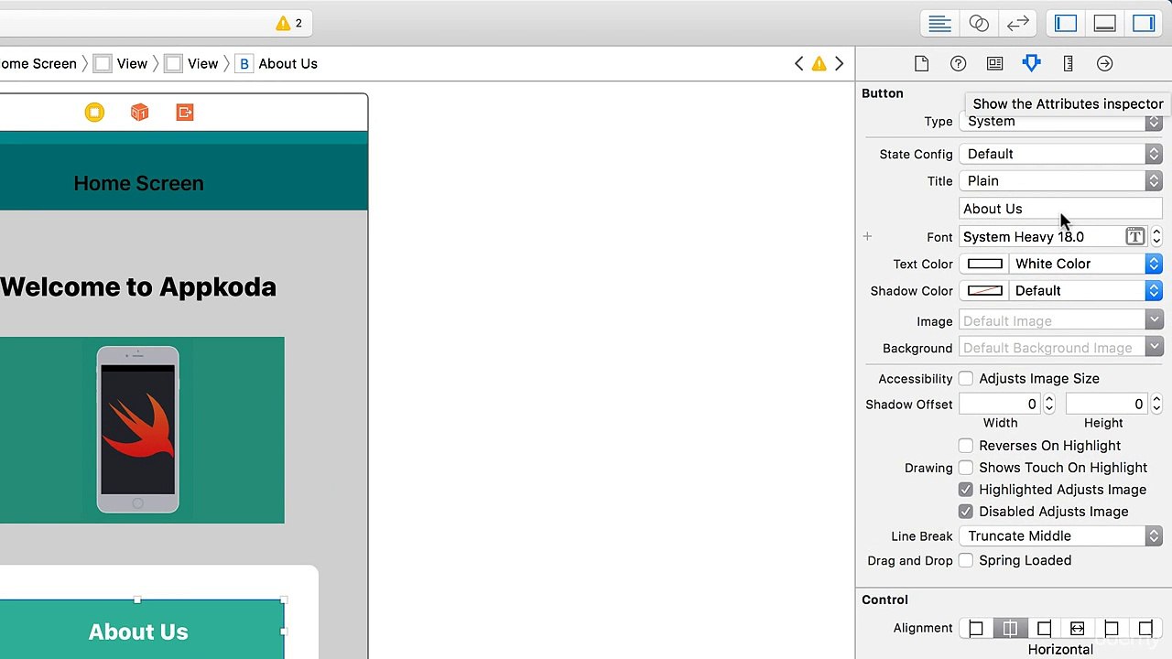Click the jump bar warning triangle
The image size is (1172, 659).
click(x=819, y=63)
